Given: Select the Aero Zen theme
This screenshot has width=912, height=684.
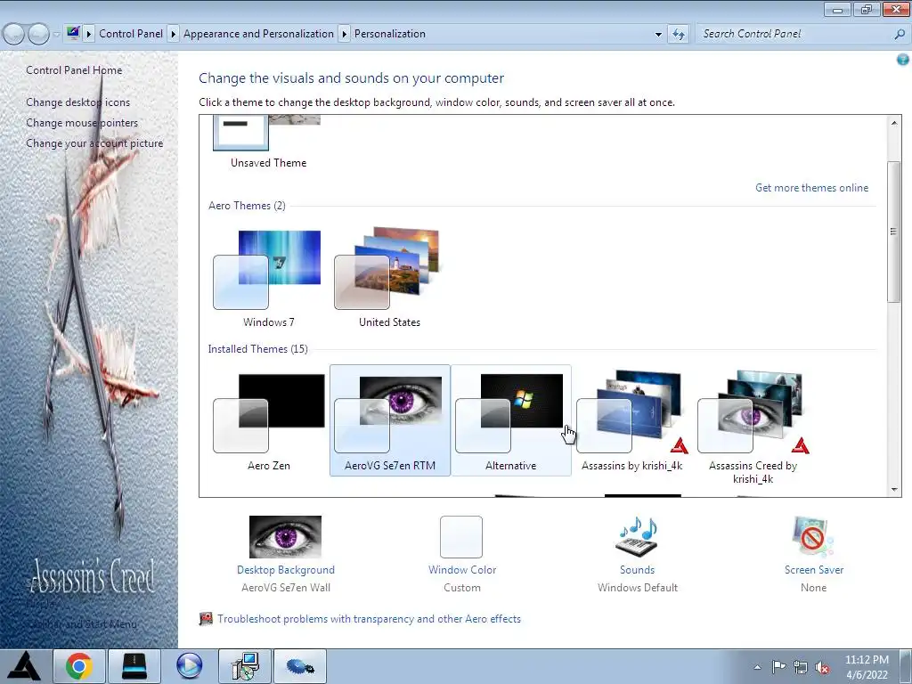Looking at the screenshot, I should [268, 420].
